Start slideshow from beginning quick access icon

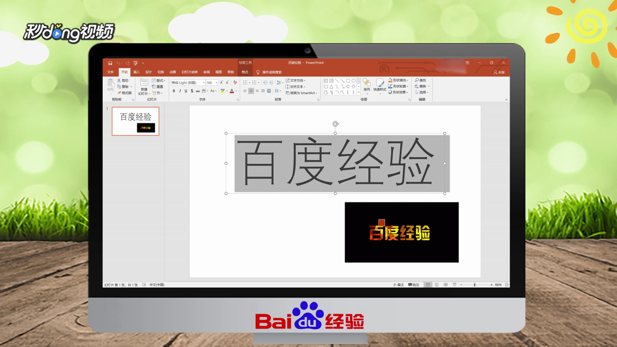135,63
